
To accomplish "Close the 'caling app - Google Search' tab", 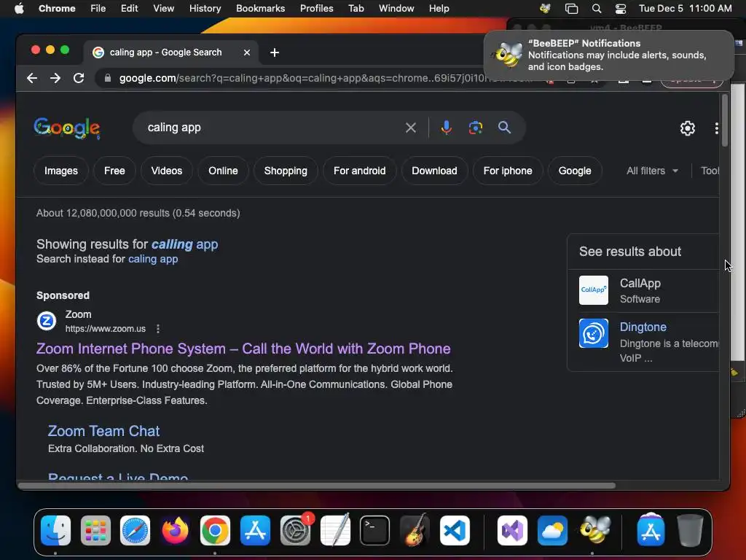I will tap(247, 52).
